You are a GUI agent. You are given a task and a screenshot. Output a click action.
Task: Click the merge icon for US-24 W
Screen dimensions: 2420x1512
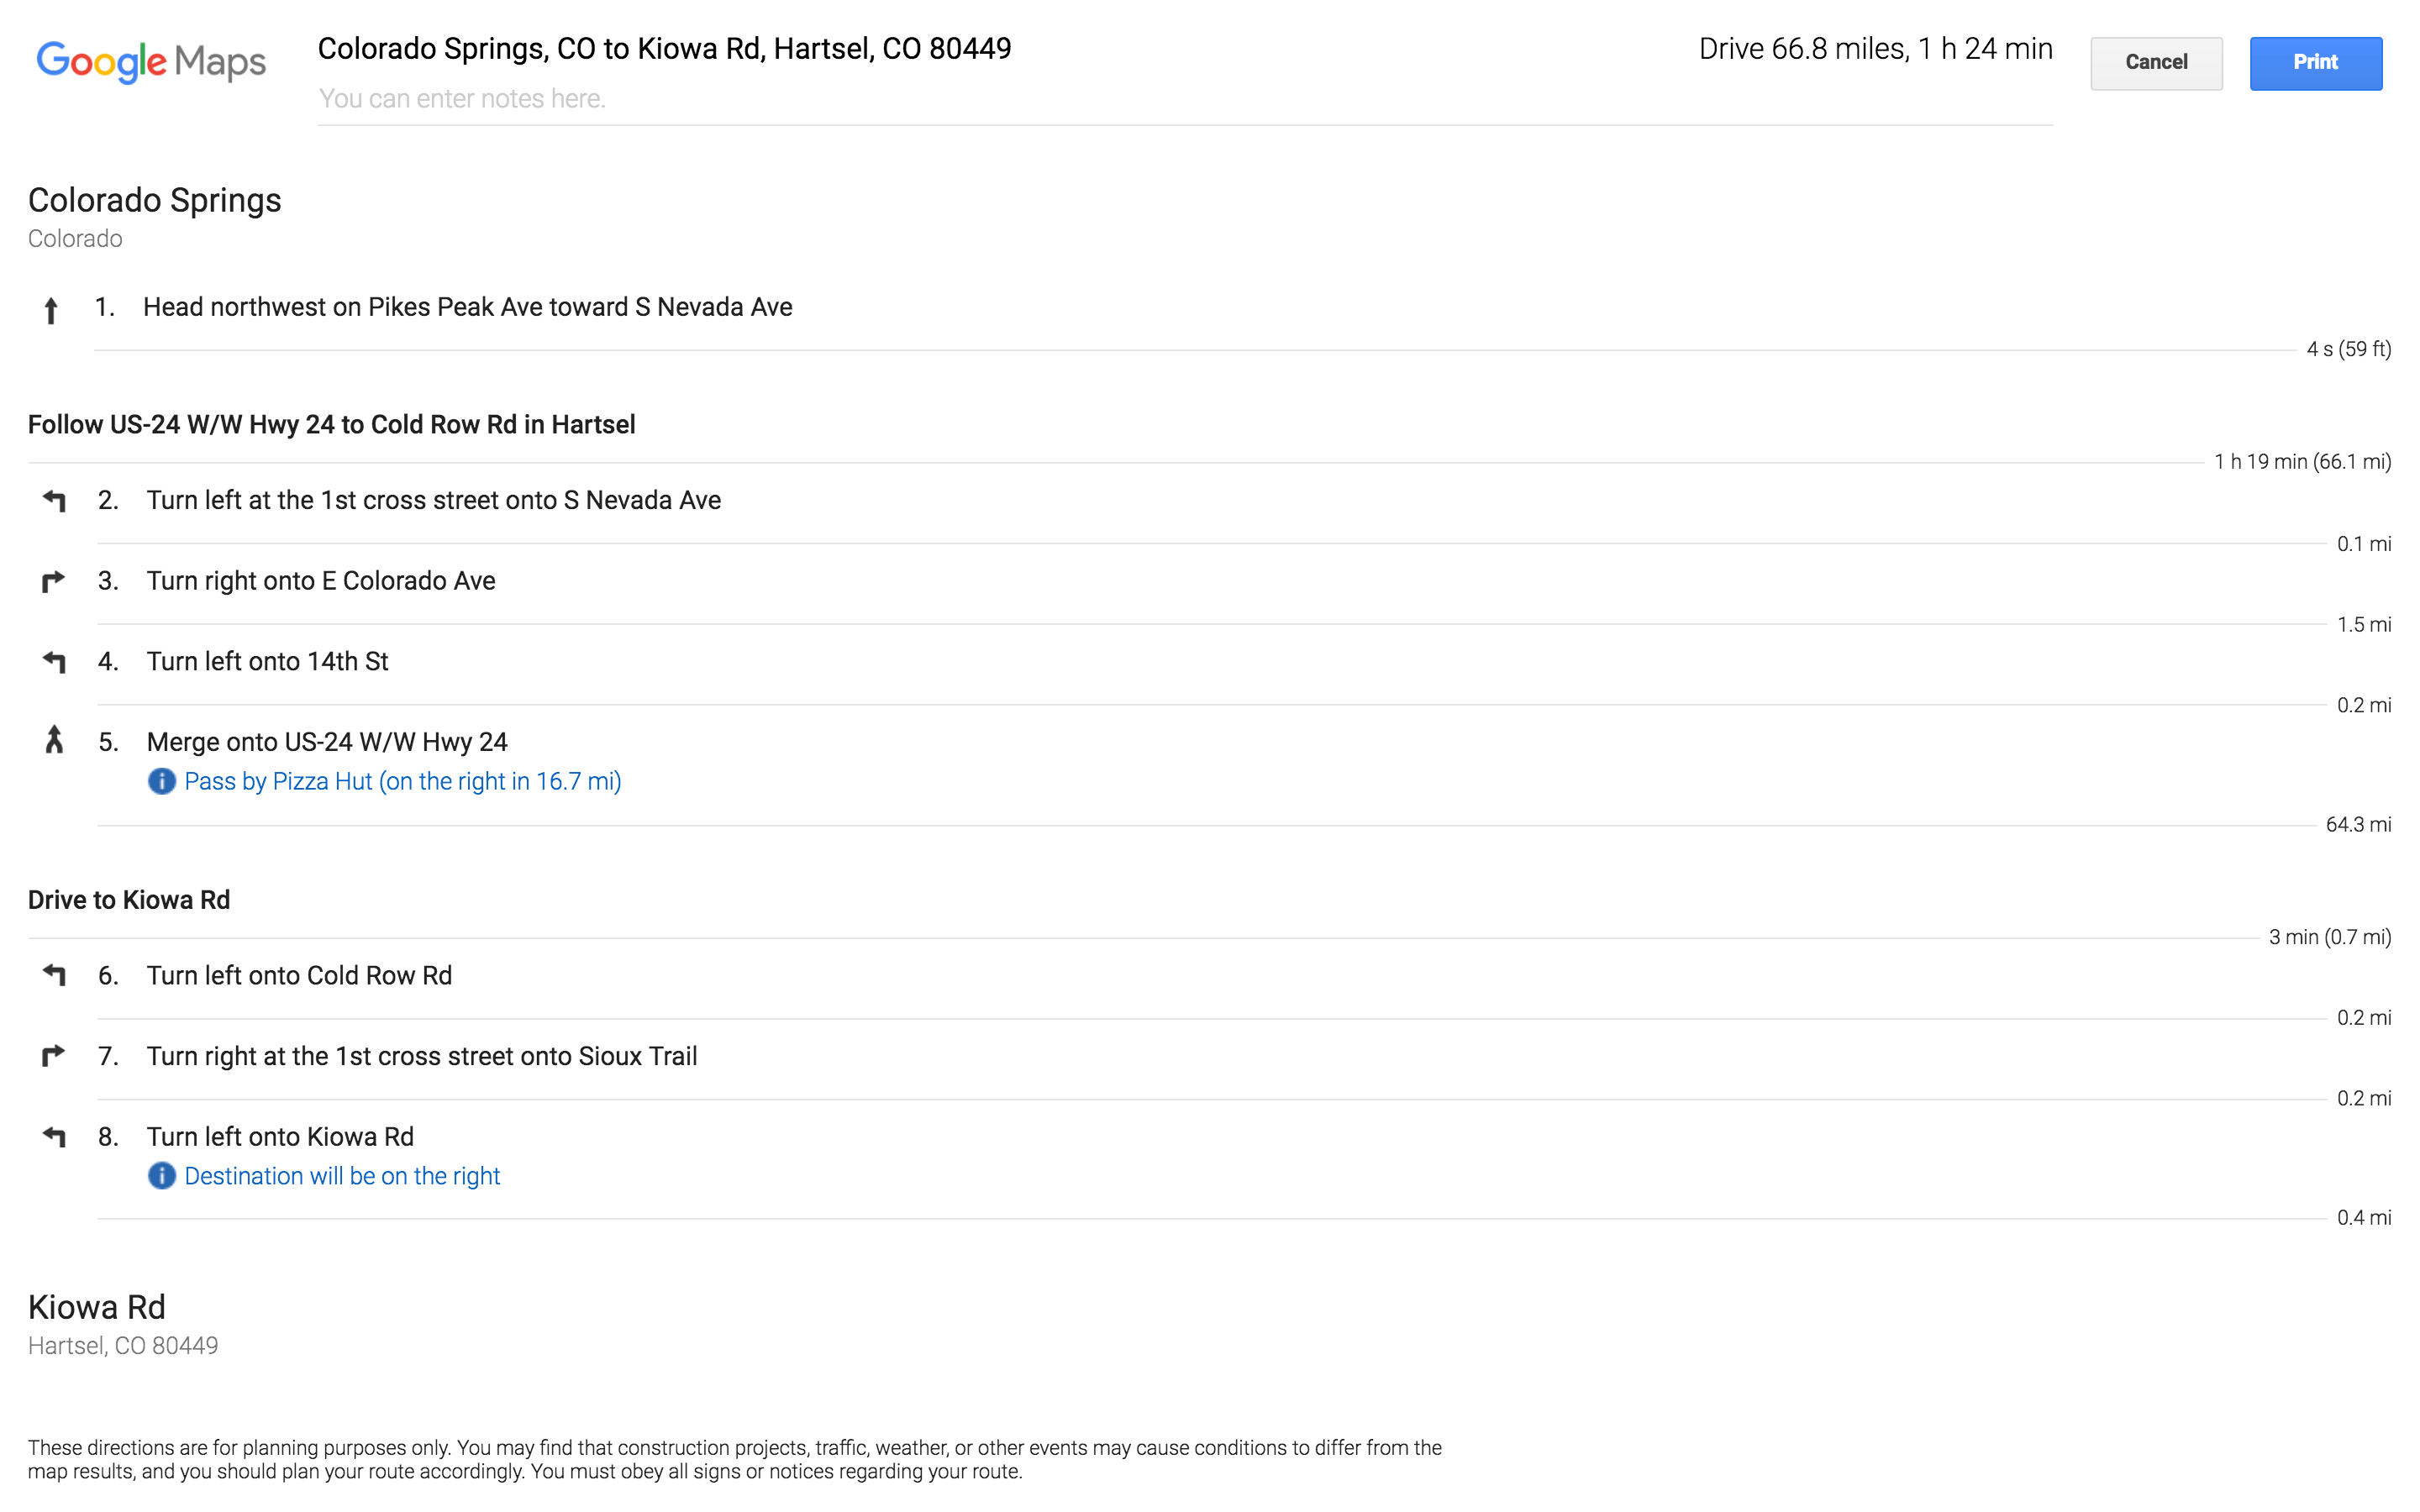pyautogui.click(x=54, y=740)
